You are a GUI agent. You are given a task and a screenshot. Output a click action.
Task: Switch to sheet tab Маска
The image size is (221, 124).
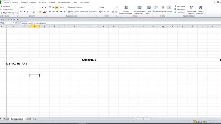click(x=6, y=119)
